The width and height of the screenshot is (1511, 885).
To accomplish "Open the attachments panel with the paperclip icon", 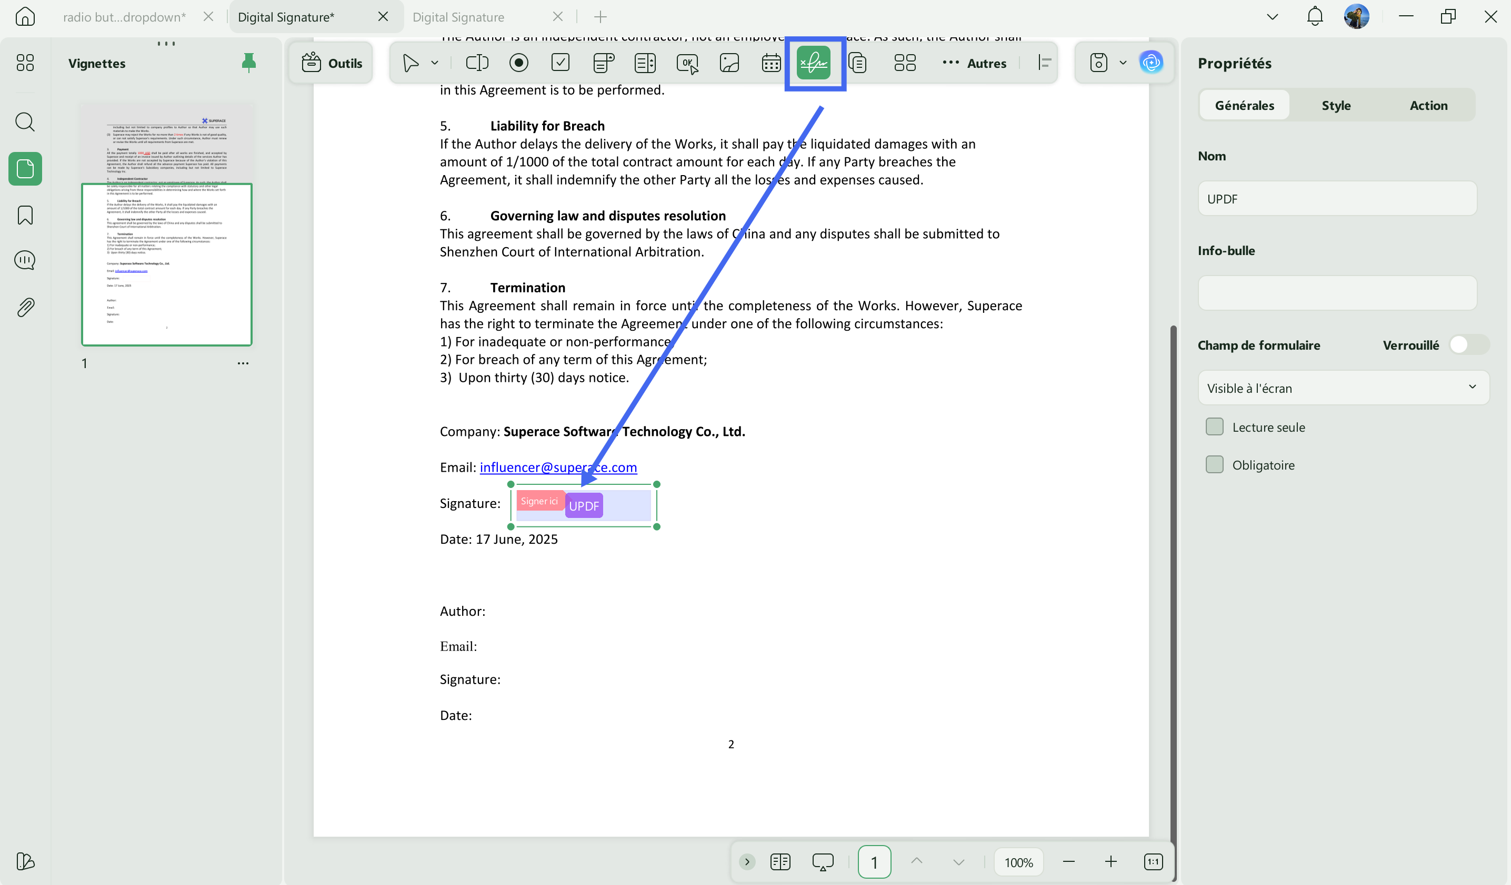I will pos(25,308).
